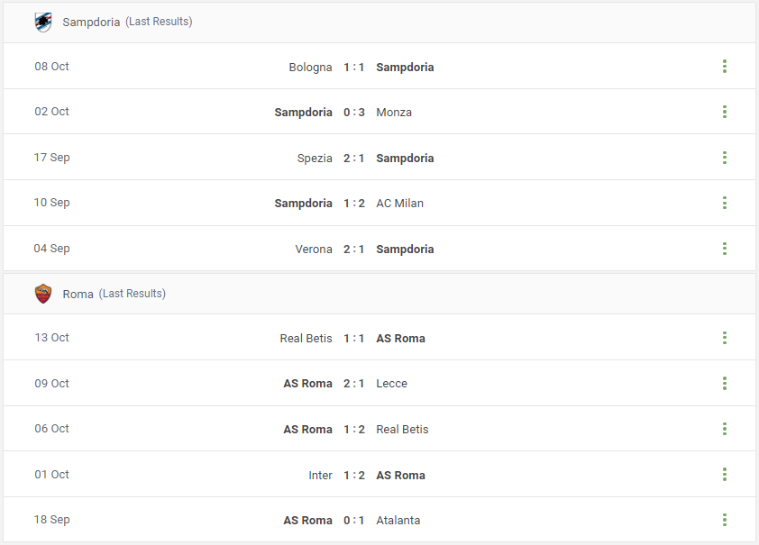Open three-dot menu for Sampdoria vs Monza
The width and height of the screenshot is (759, 545).
[724, 112]
